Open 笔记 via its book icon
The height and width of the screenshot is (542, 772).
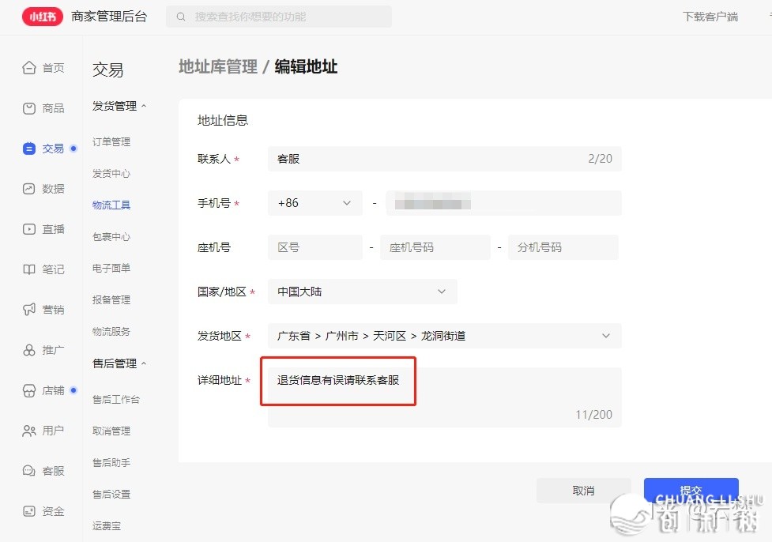pyautogui.click(x=29, y=269)
